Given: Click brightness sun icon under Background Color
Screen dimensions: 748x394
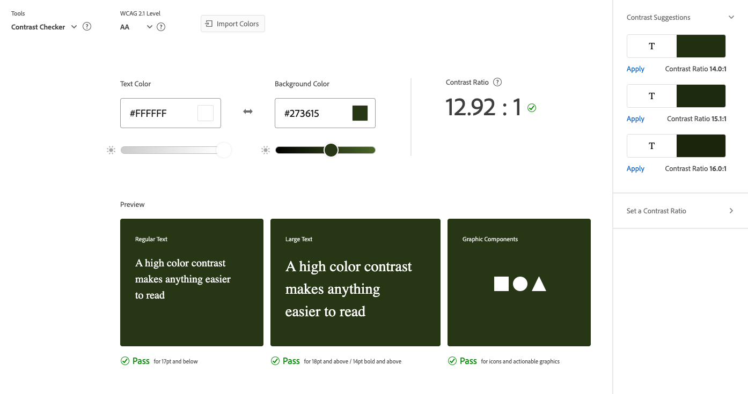Looking at the screenshot, I should coord(266,150).
